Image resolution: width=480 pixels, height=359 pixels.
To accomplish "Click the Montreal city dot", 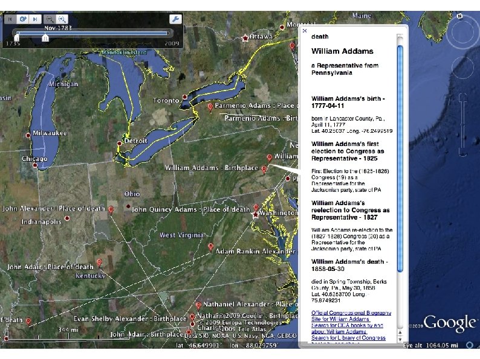I will [282, 27].
